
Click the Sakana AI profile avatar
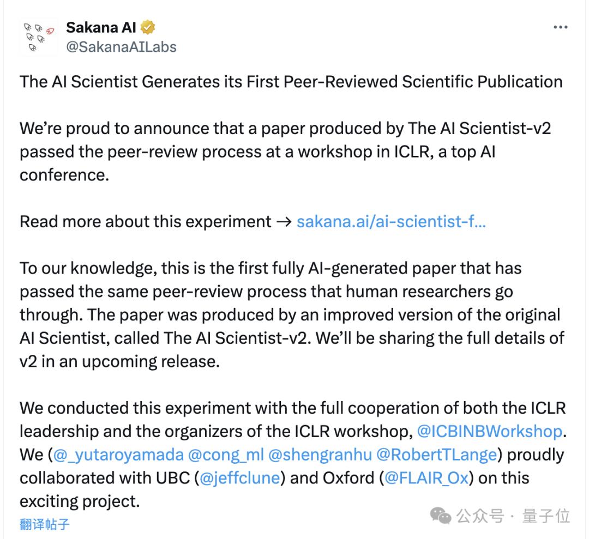coord(38,37)
